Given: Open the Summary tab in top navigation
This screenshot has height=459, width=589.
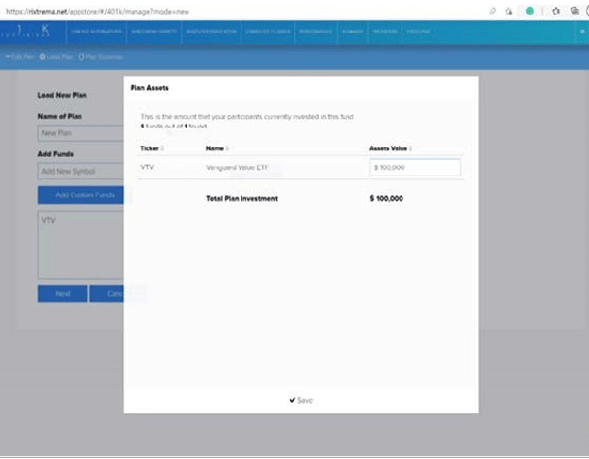Looking at the screenshot, I should coord(353,31).
